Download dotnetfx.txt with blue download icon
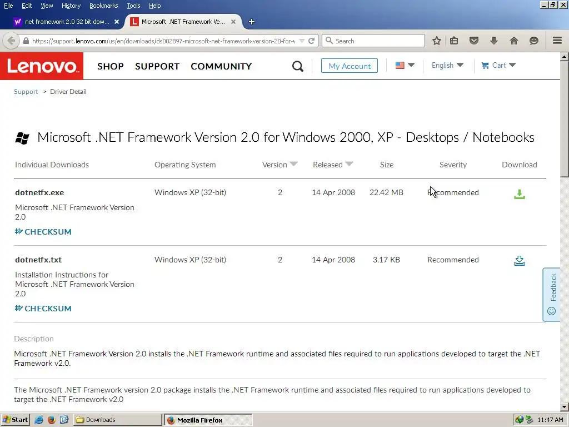Viewport: 569px width, 427px height. pyautogui.click(x=520, y=261)
